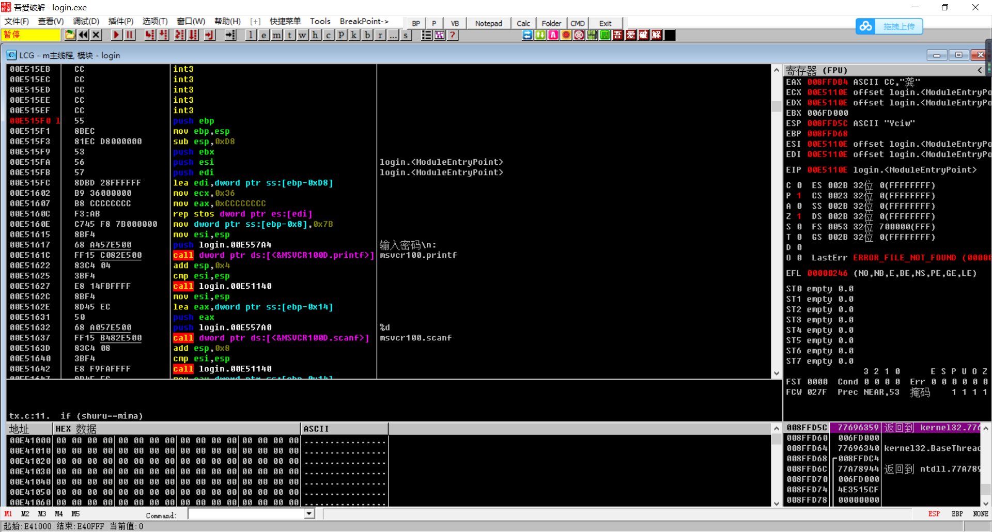Open Executable modules with 'e' button
Image resolution: width=992 pixels, height=532 pixels.
263,35
